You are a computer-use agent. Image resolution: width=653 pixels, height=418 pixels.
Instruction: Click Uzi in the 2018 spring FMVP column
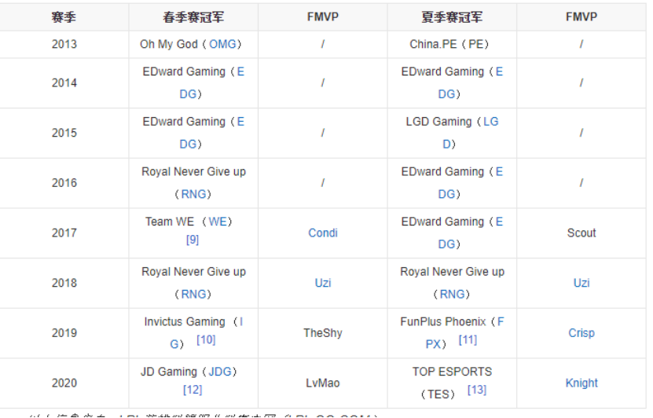pos(322,283)
